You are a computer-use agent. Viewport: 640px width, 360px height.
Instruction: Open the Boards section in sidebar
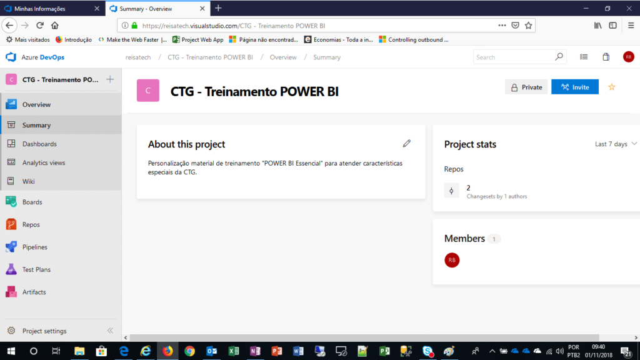click(32, 202)
